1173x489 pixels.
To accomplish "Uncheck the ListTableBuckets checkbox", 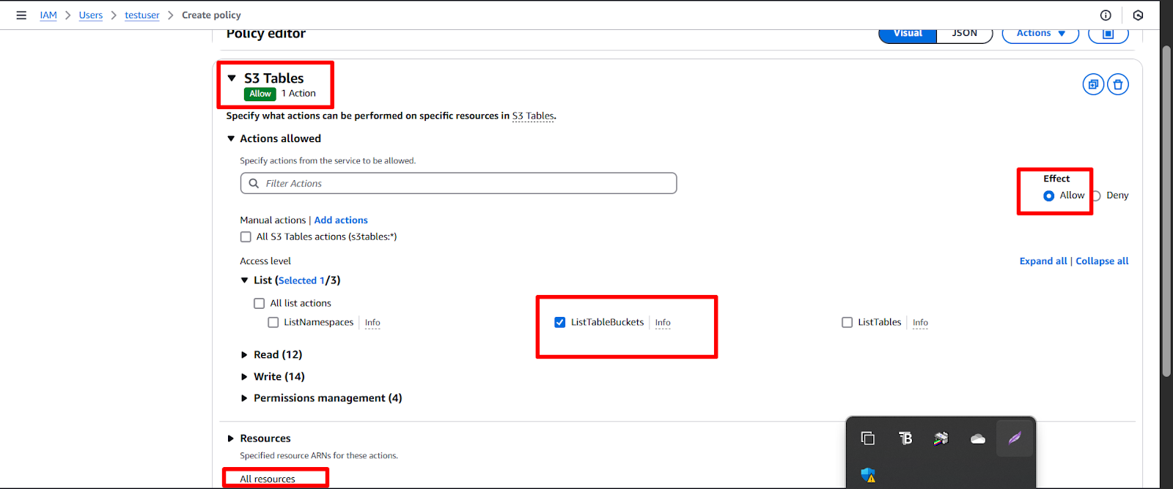I will [x=560, y=322].
